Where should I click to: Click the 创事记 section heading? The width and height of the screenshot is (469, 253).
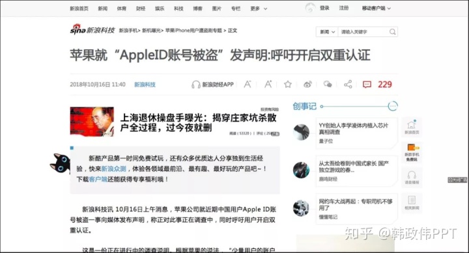point(304,106)
